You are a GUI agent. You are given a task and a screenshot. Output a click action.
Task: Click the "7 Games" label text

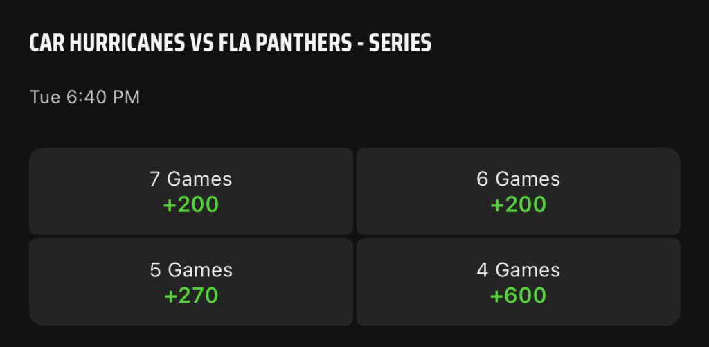[x=191, y=179]
